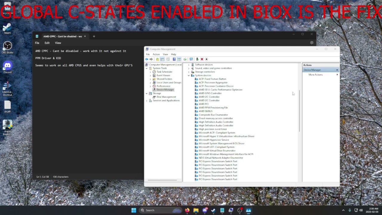Viewport: 382px width, 215px height.
Task: Click the device list vertical scrollbar
Action: [300, 110]
